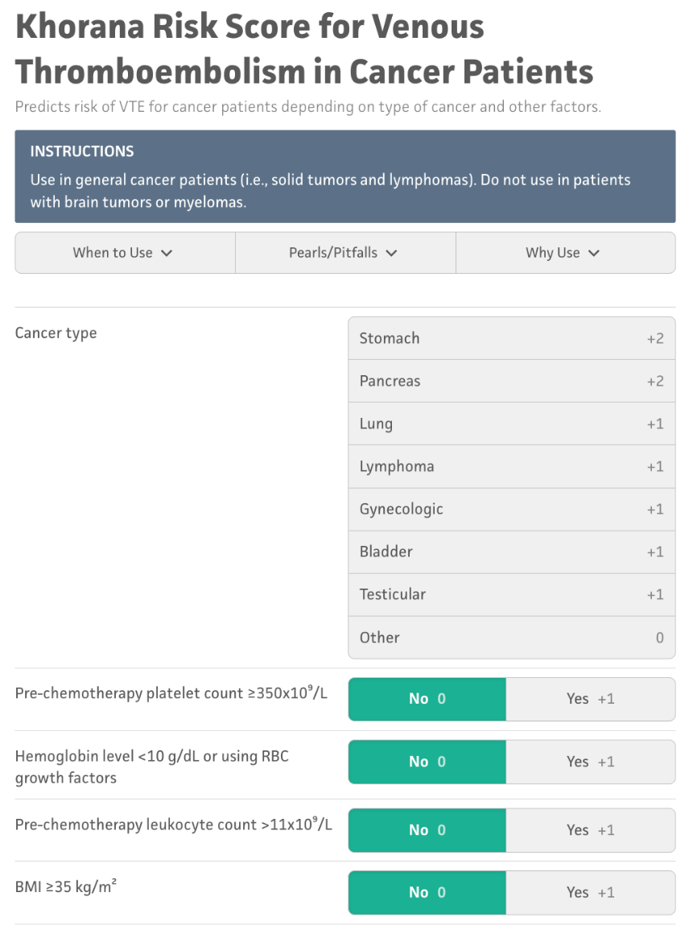This screenshot has width=693, height=934.
Task: Expand the Pearls/Pitfalls section
Action: tap(345, 253)
